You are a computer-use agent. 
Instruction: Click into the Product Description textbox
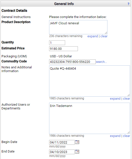[x=78, y=27]
